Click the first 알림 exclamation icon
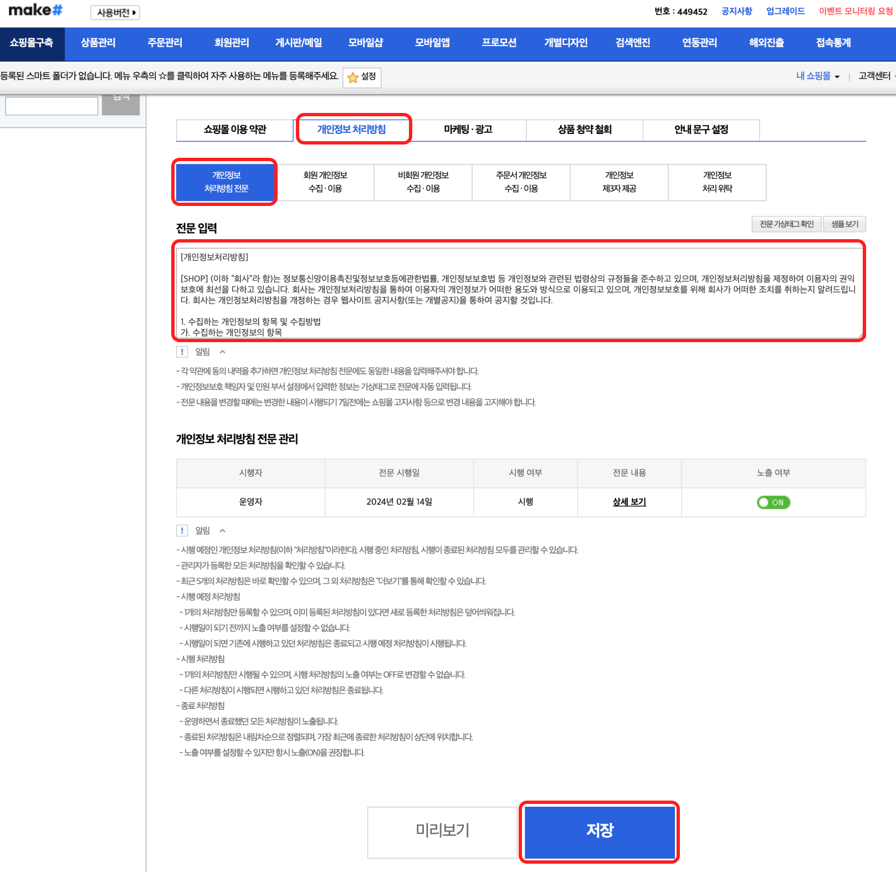896x872 pixels. (x=182, y=352)
